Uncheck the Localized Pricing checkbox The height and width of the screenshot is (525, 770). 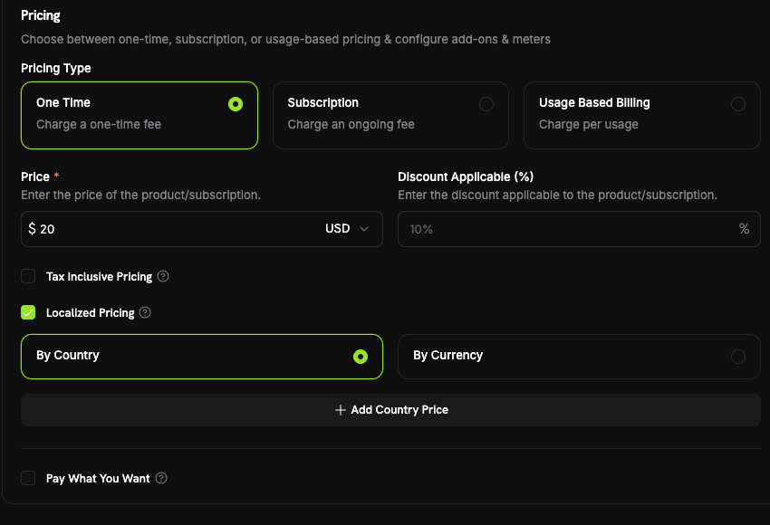(28, 312)
